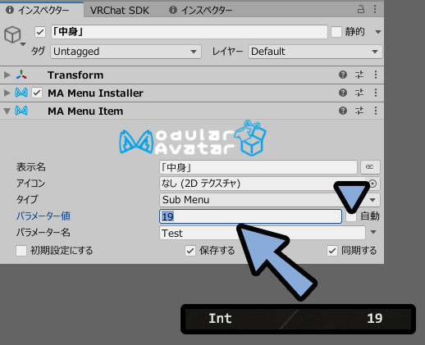Enable 初期設定にする checkbox
This screenshot has height=345, width=425.
click(x=21, y=251)
